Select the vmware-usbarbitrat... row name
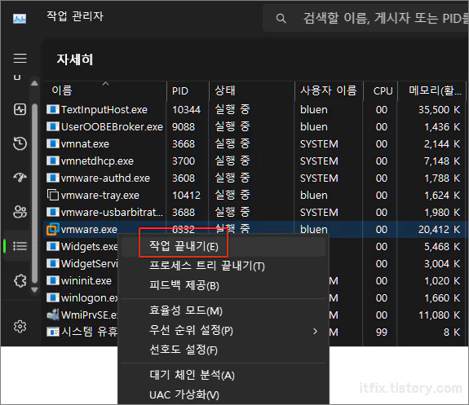Image resolution: width=469 pixels, height=405 pixels. [x=112, y=212]
